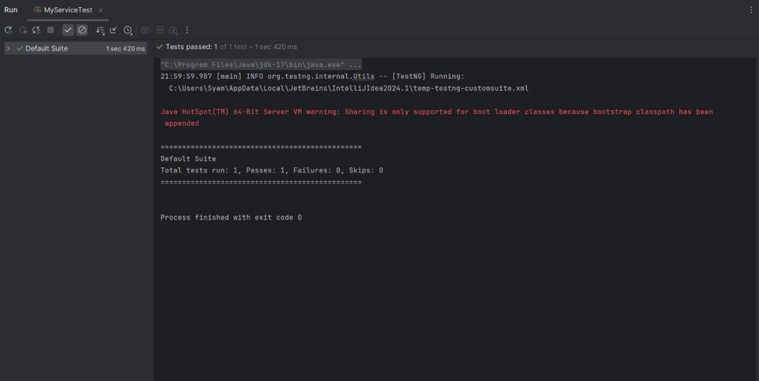759x381 pixels.
Task: Toggle auto-test rerun icon
Action: pyautogui.click(x=36, y=30)
